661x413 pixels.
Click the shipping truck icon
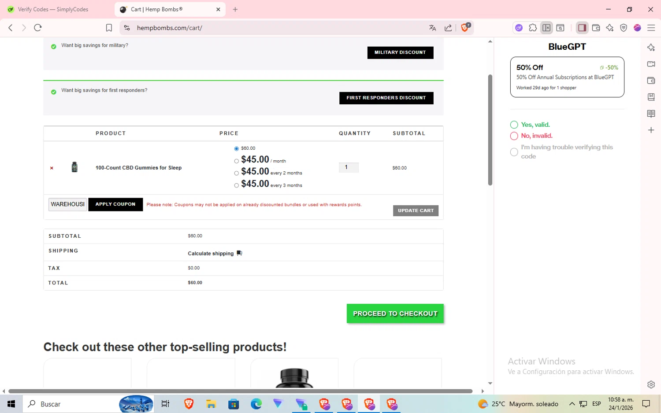239,253
